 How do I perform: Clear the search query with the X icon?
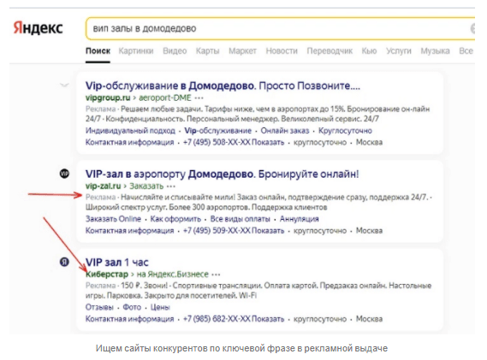472,28
